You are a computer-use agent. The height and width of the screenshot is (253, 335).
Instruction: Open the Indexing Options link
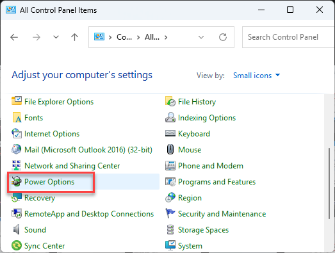click(207, 118)
